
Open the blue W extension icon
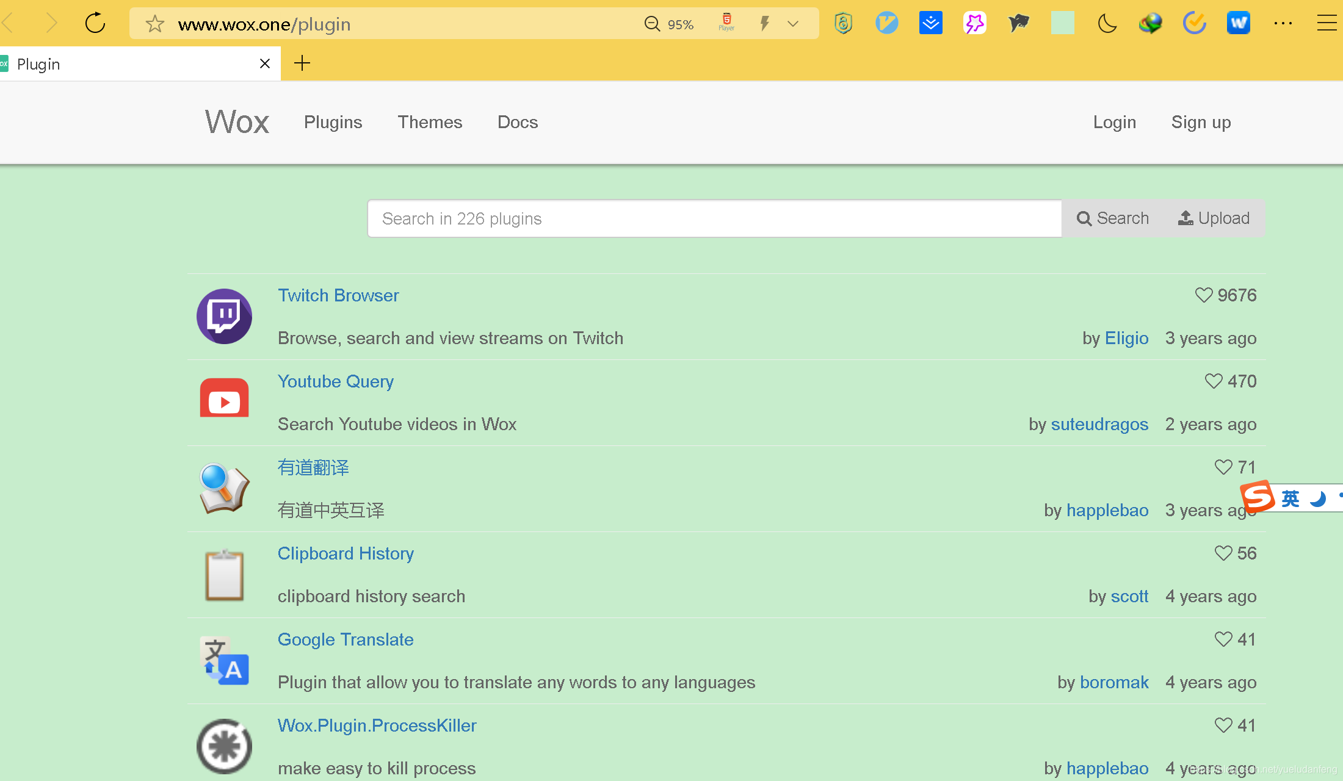coord(1239,23)
